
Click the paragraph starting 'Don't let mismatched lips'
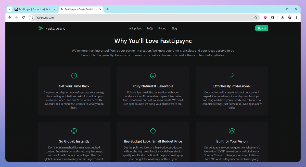coord(74,153)
